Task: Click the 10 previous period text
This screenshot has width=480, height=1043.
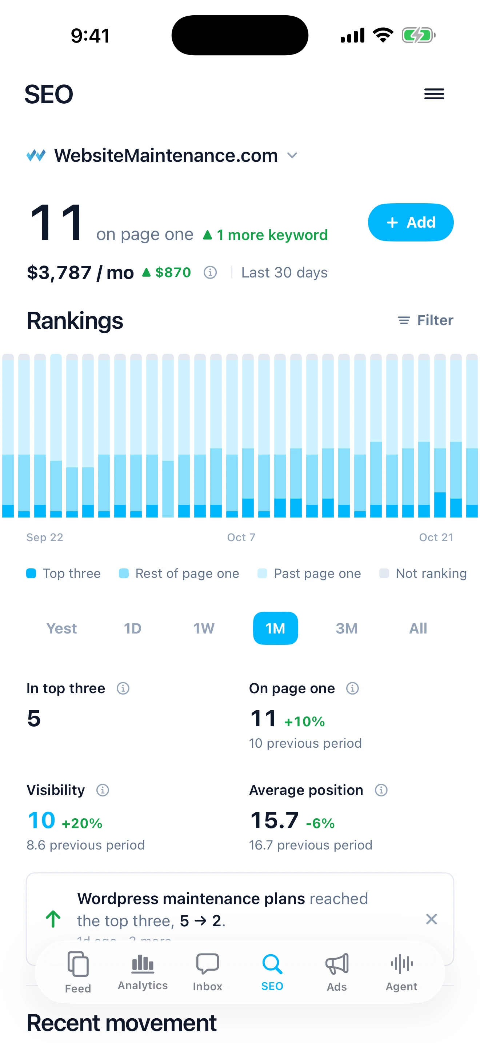Action: click(x=305, y=743)
